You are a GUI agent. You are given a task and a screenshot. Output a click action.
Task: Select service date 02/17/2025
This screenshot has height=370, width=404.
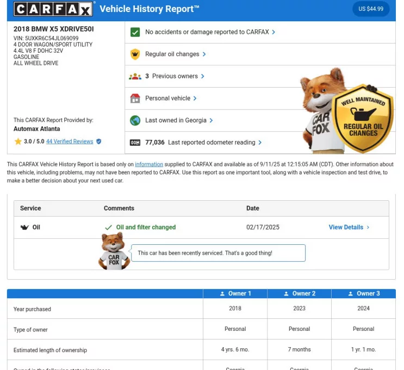263,227
